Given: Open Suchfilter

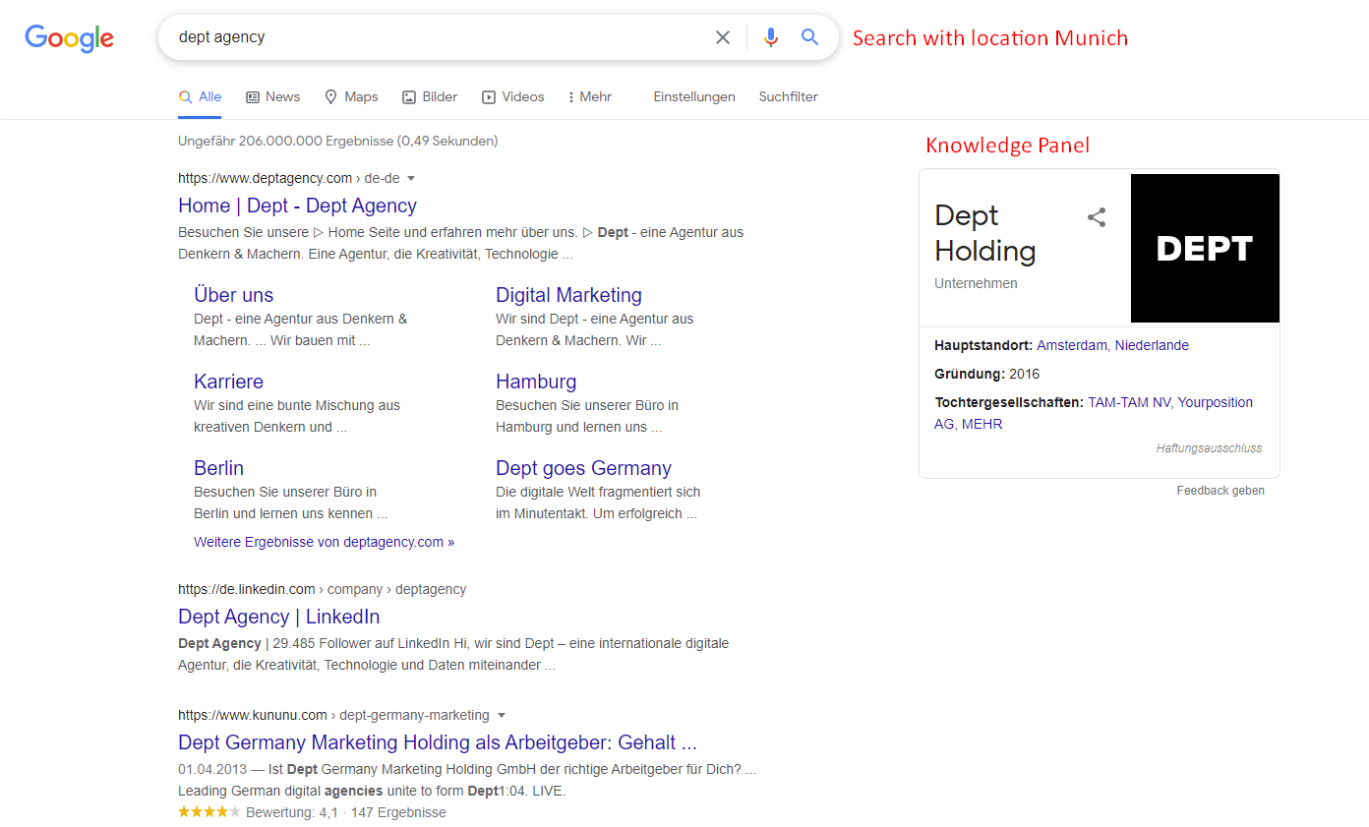Looking at the screenshot, I should point(788,96).
